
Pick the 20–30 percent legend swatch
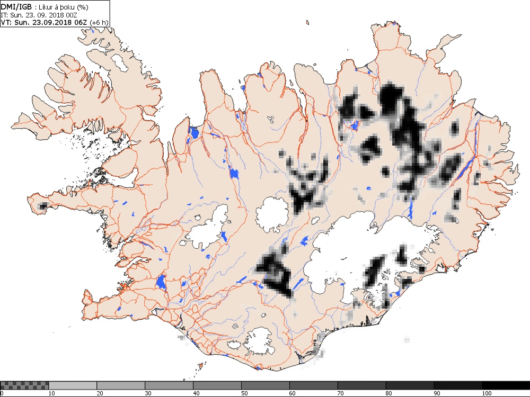(121, 385)
